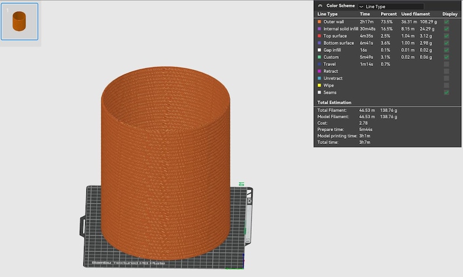Click the Retract label
This screenshot has height=277, width=463.
(331, 71)
